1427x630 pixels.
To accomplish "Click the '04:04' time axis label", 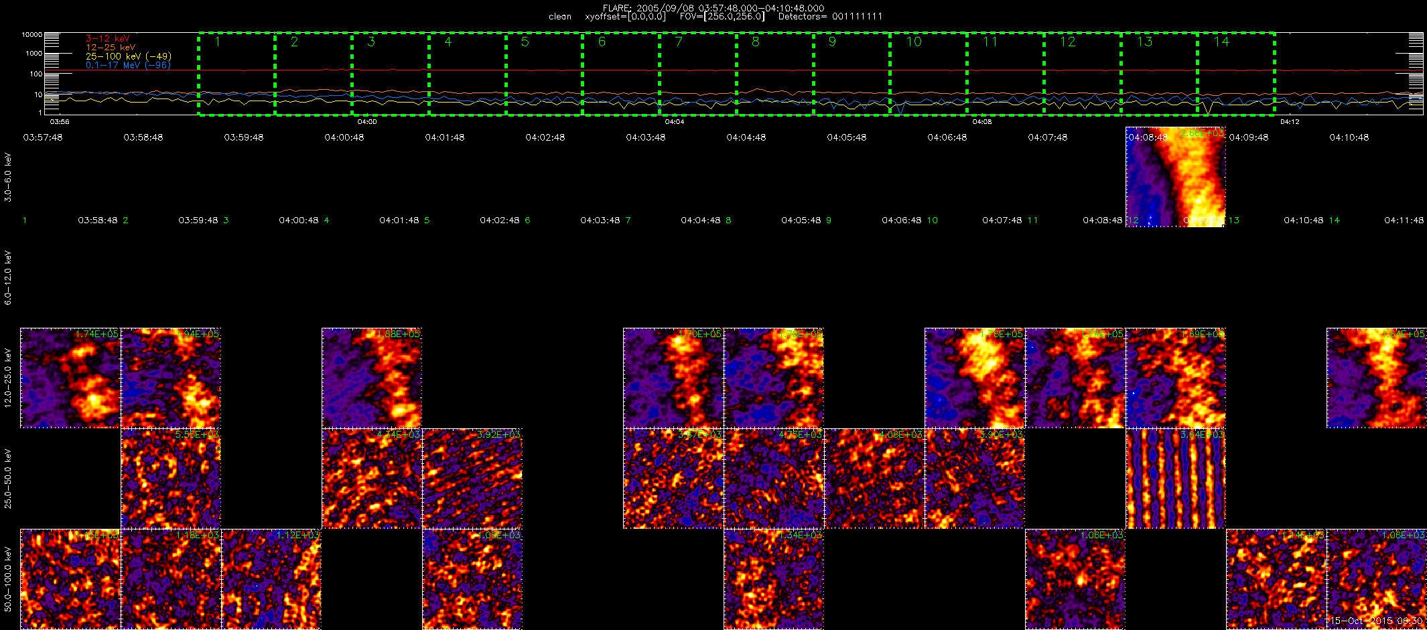I will click(x=675, y=122).
